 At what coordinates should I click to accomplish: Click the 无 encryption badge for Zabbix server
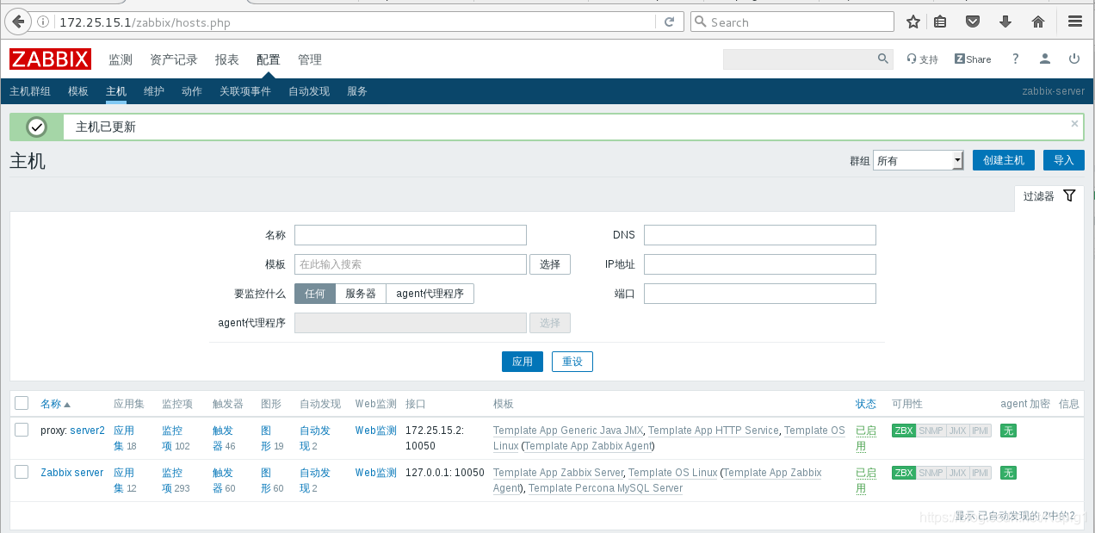[x=1008, y=473]
